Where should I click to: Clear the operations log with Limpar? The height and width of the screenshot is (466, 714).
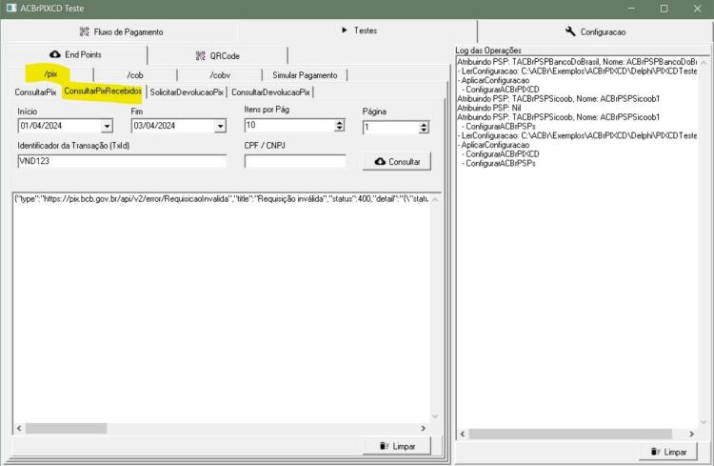[668, 452]
